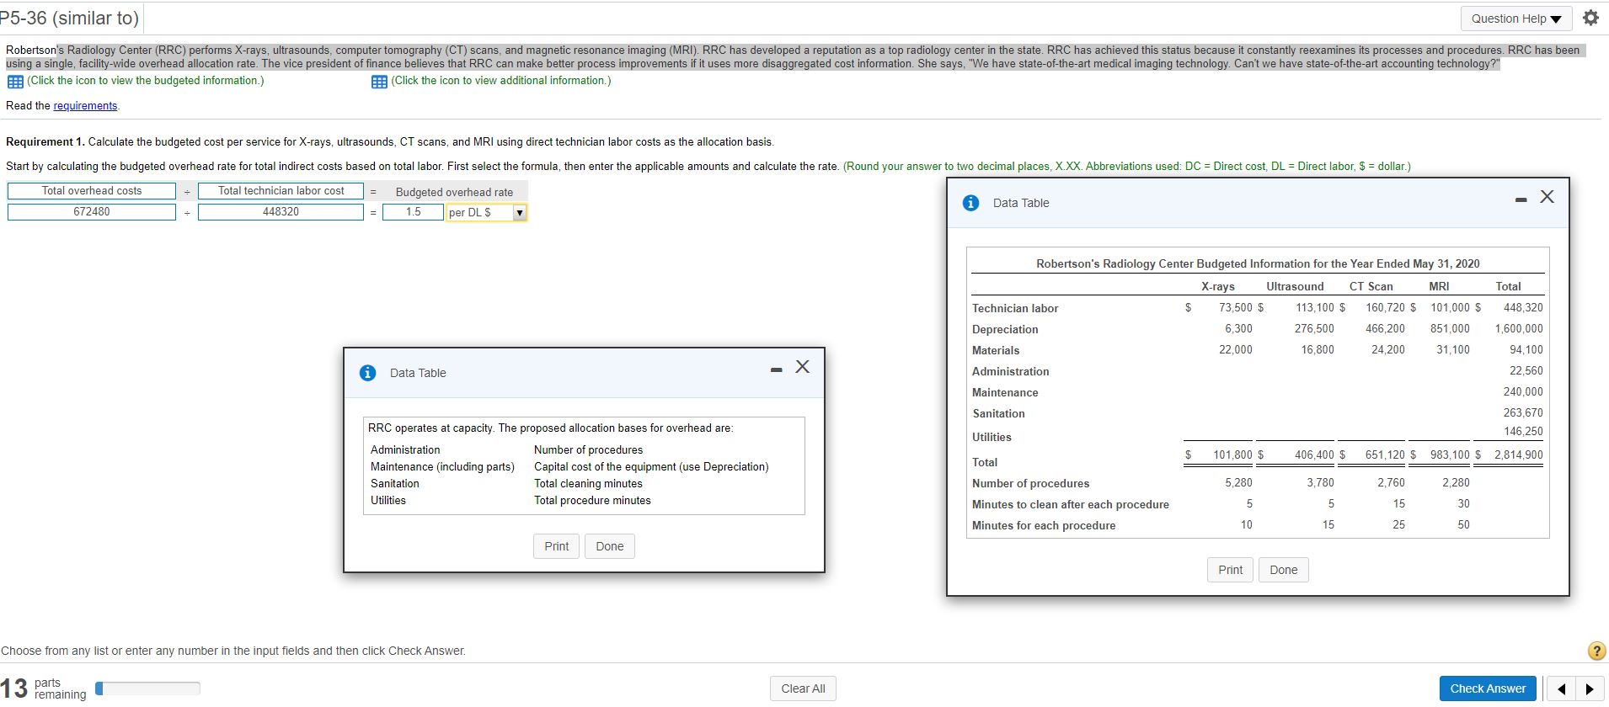This screenshot has height=707, width=1609.
Task: Click the Depreciation row label
Action: pos(1005,330)
